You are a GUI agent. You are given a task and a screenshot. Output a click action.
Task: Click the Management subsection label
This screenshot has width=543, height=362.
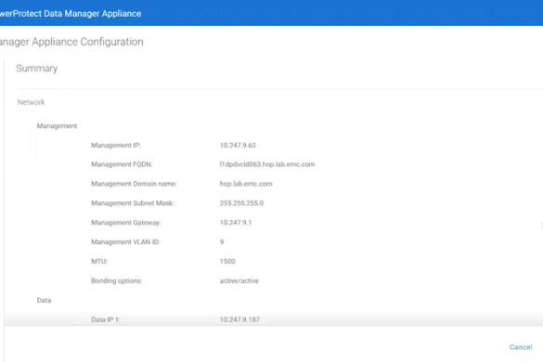tap(57, 125)
